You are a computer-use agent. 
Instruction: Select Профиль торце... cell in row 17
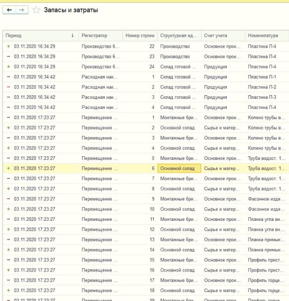267,280
